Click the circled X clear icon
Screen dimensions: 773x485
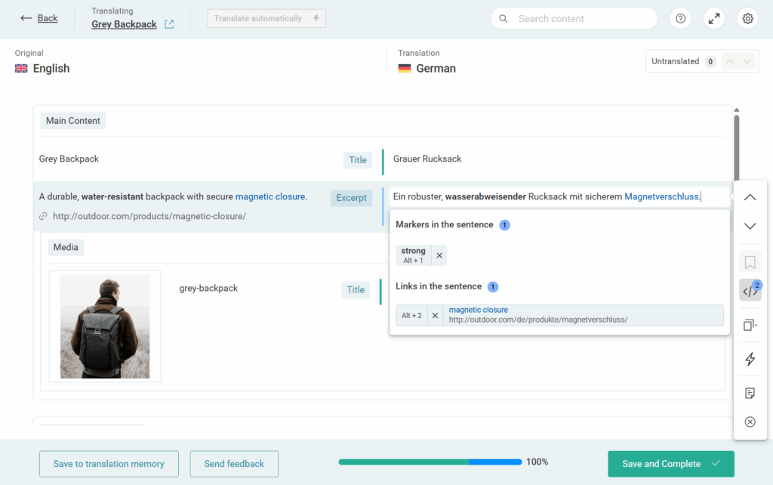coord(750,422)
